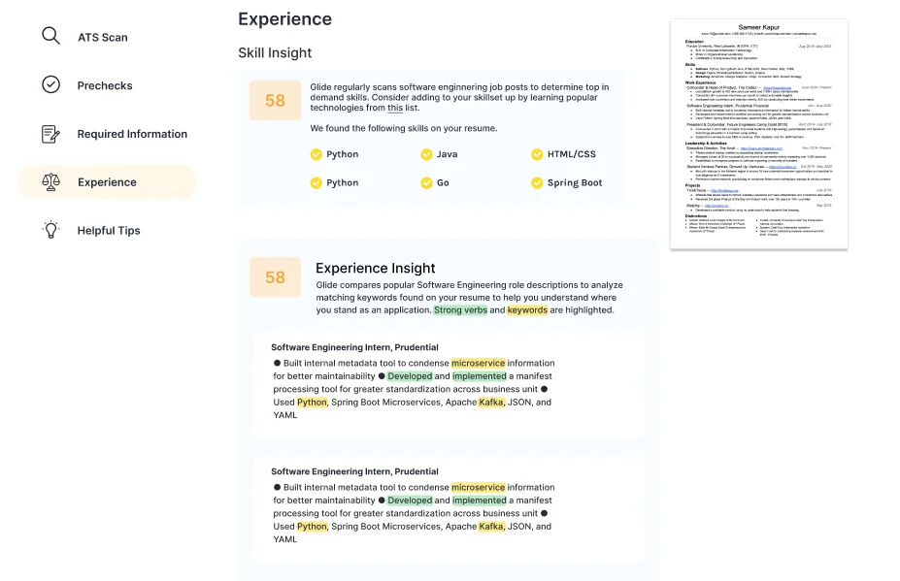
Task: Select the Experience scales icon in sidebar
Action: [51, 181]
